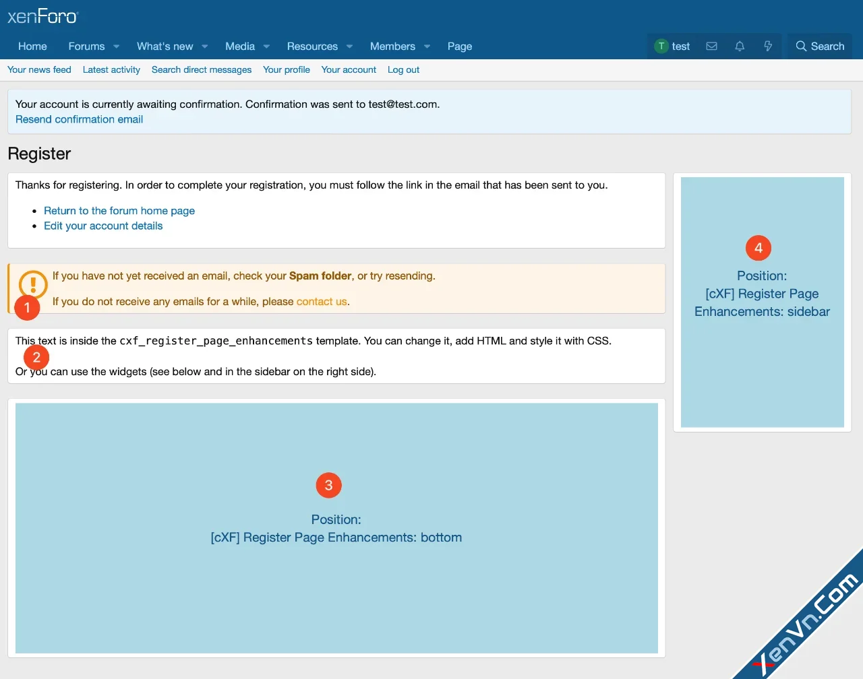The image size is (863, 679).
Task: Expand the Resources dropdown arrow
Action: 349,46
